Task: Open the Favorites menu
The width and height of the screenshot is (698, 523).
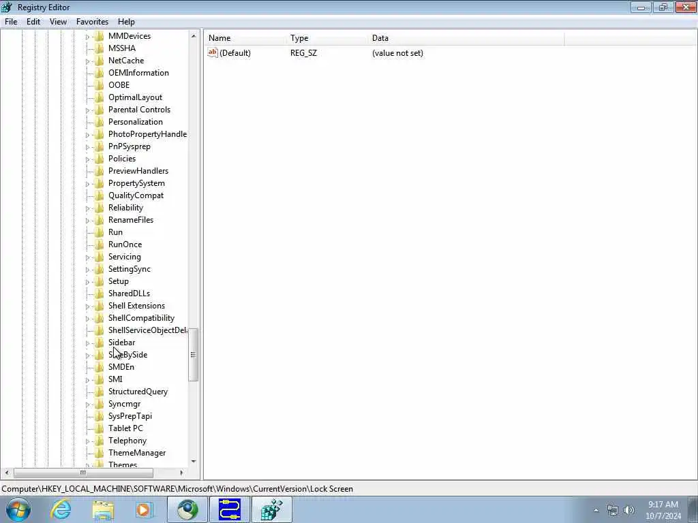Action: click(x=92, y=22)
